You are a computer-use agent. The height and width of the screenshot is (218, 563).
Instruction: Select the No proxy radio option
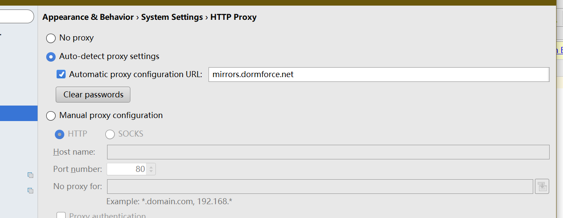51,38
